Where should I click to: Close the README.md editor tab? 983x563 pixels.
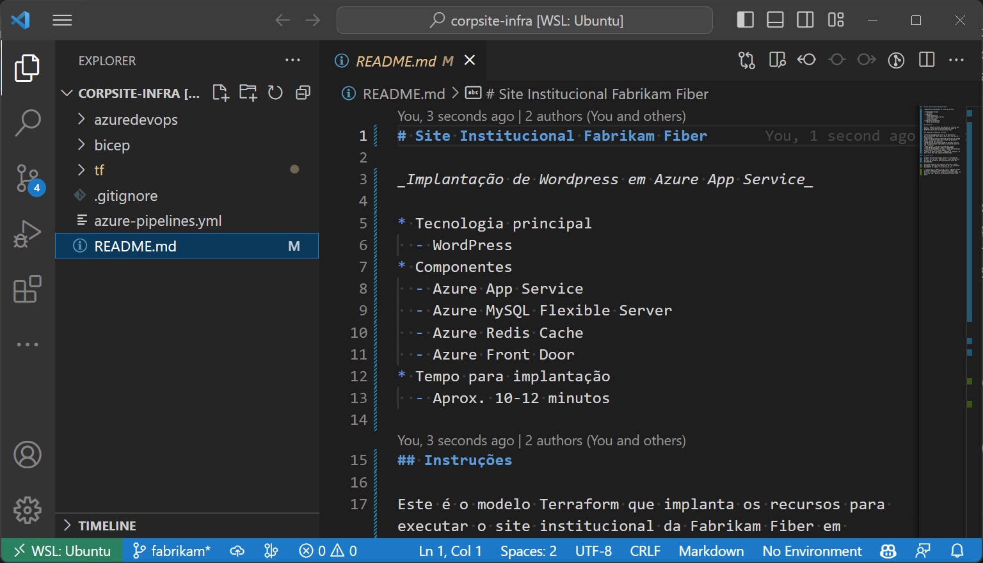point(470,60)
